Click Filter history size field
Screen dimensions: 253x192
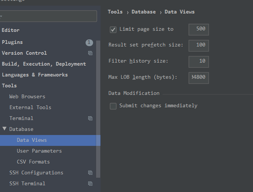(199, 62)
